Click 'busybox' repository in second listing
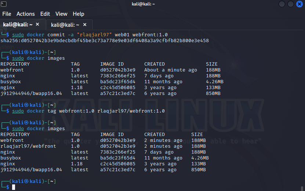 pyautogui.click(x=11, y=158)
